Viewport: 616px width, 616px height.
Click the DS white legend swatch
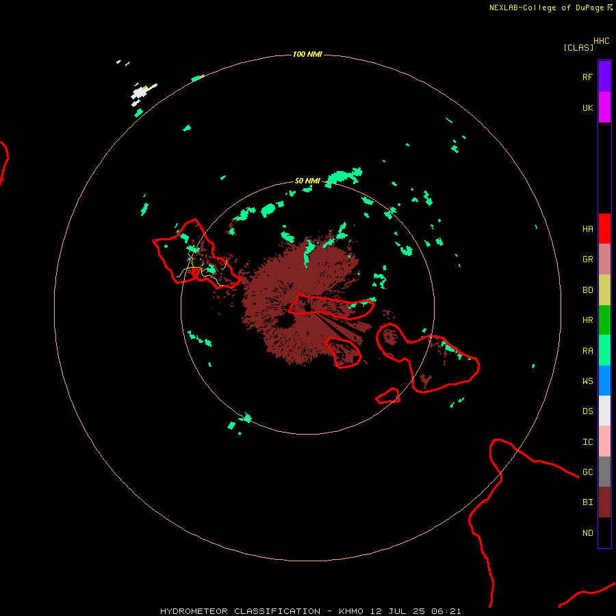[604, 411]
